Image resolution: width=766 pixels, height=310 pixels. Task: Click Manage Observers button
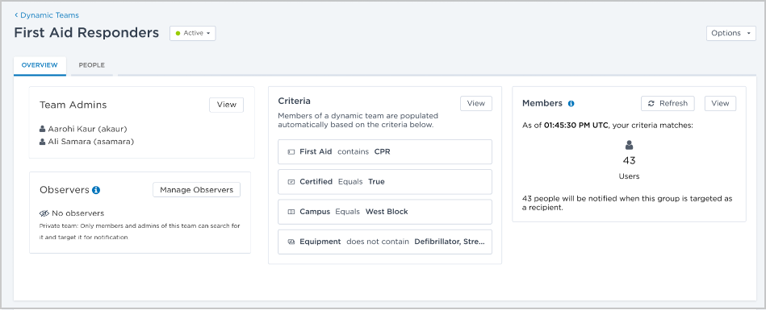pos(196,189)
